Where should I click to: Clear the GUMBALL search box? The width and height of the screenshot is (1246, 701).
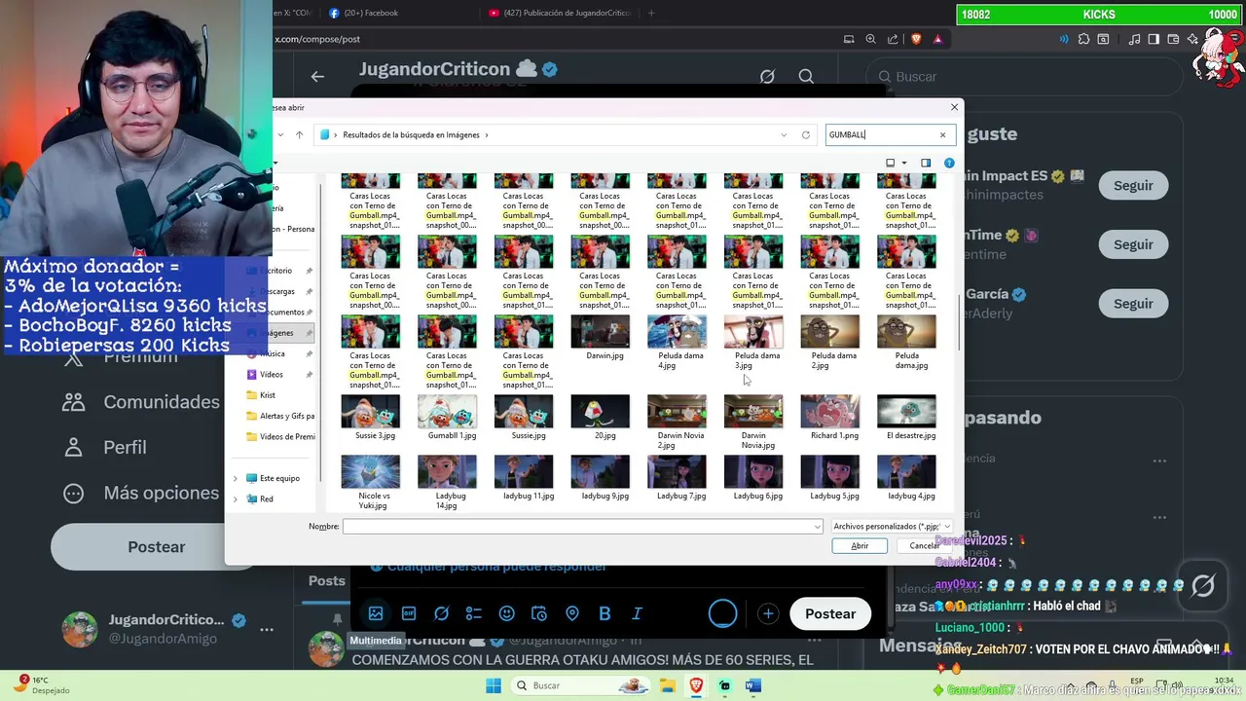click(x=942, y=134)
